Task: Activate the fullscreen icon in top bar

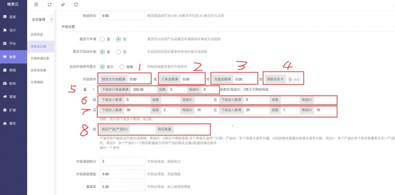Action: click(50, 4)
